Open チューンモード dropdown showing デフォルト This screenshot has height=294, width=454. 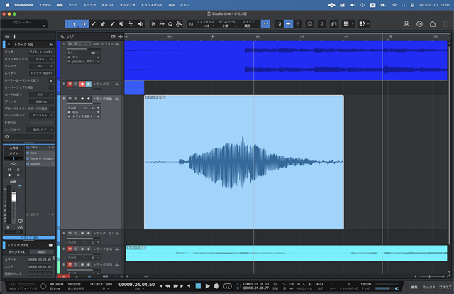point(41,115)
